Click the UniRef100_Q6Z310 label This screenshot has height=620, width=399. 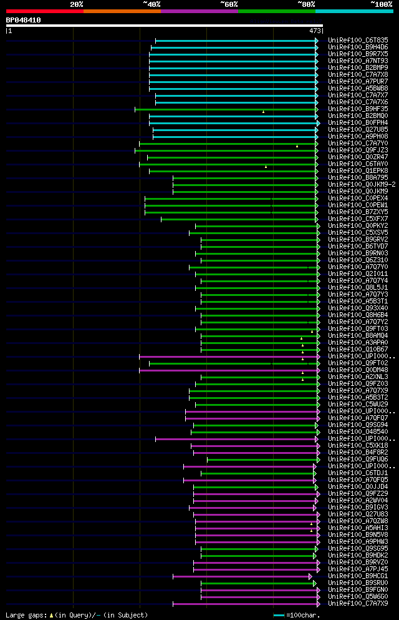(358, 260)
